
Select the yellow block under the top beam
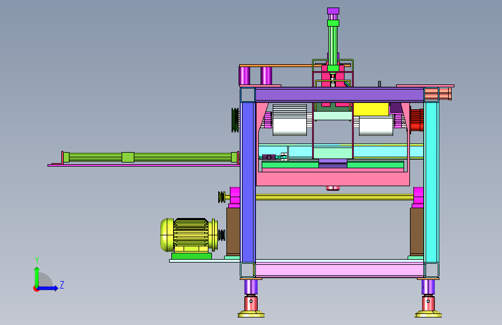[x=371, y=109]
